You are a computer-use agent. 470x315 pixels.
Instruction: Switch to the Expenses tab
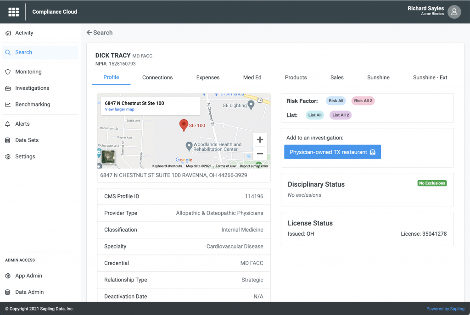[x=207, y=77]
